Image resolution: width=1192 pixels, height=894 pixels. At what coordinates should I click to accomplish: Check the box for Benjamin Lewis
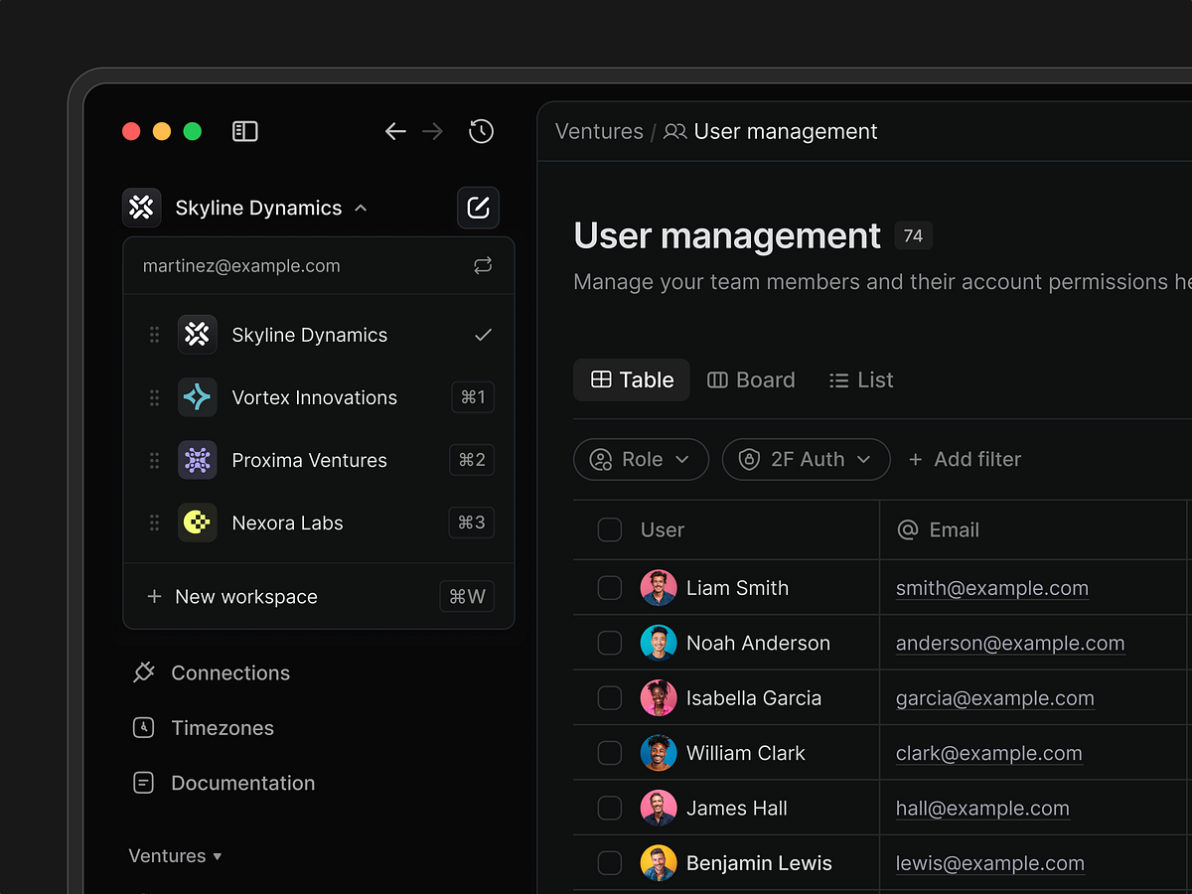[610, 863]
